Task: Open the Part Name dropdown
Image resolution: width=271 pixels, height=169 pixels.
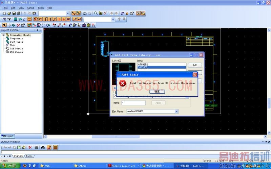Action: tap(176, 111)
